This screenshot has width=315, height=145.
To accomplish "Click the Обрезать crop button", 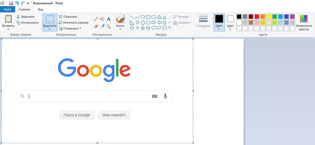I will (x=67, y=16).
